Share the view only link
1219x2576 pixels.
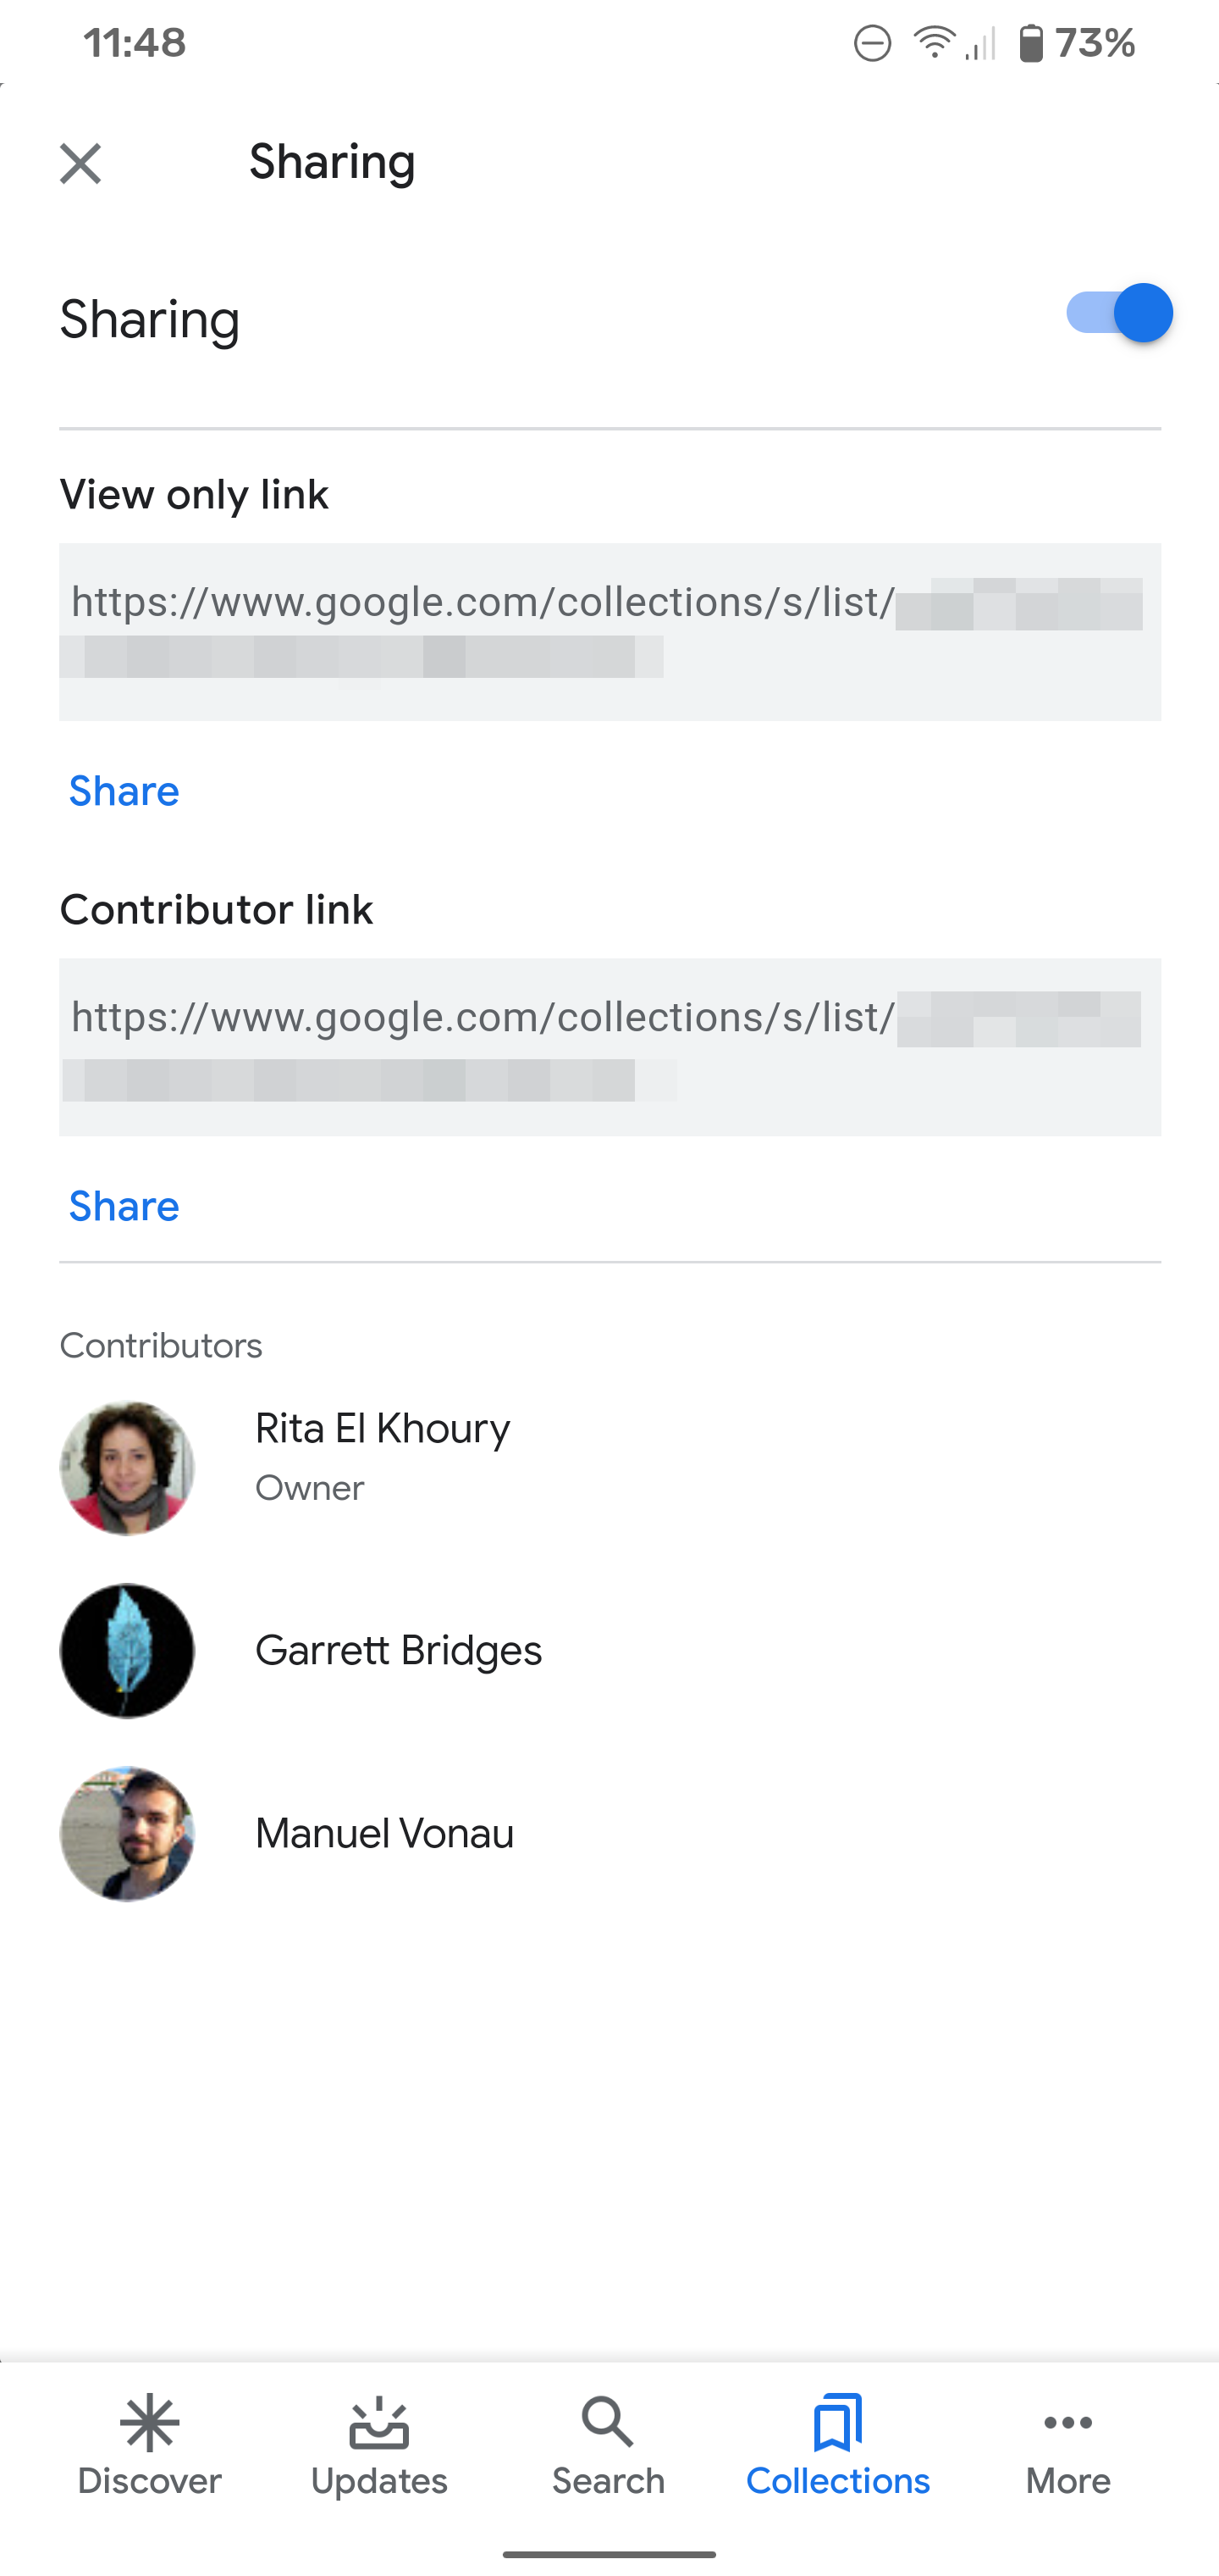tap(123, 791)
